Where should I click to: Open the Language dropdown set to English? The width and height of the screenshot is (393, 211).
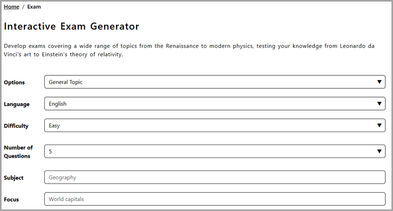[215, 104]
